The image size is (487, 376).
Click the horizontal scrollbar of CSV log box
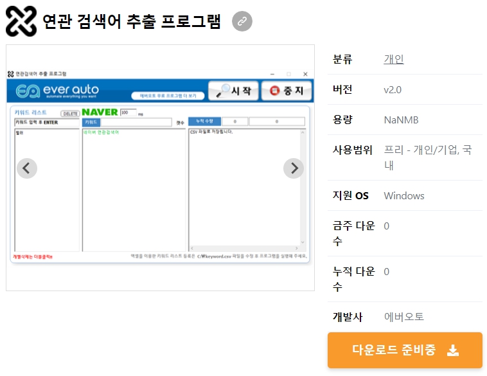[244, 248]
